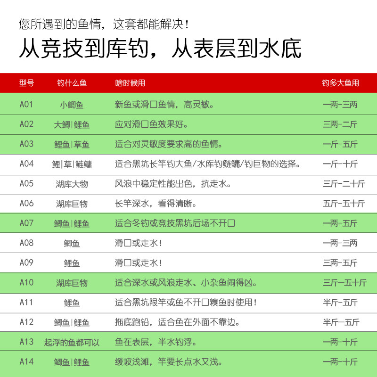Click 起浮的鱼都可以 in the A13 row
Image resolution: width=377 pixels, height=377 pixels.
click(x=72, y=343)
